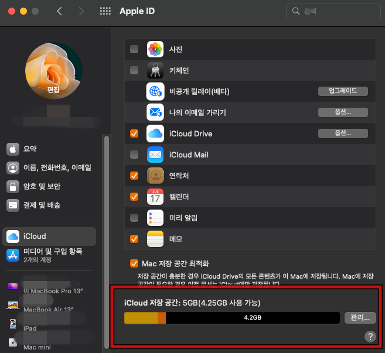Click the App Store icon in sidebar
Image resolution: width=385 pixels, height=353 pixels.
[x=13, y=255]
